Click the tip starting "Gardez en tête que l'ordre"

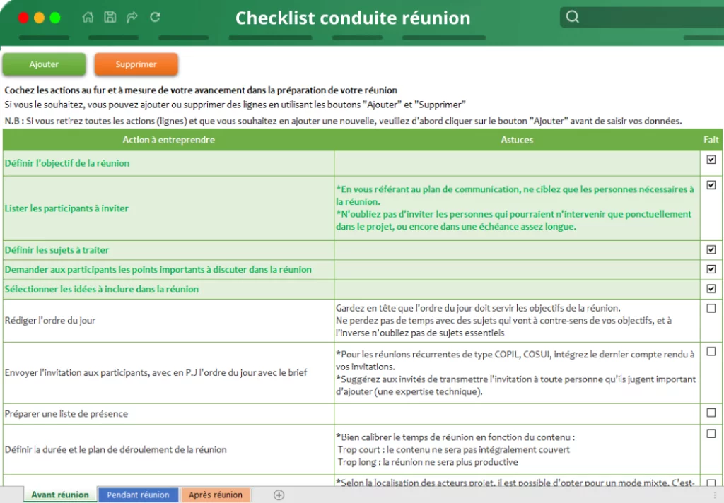[x=517, y=321]
